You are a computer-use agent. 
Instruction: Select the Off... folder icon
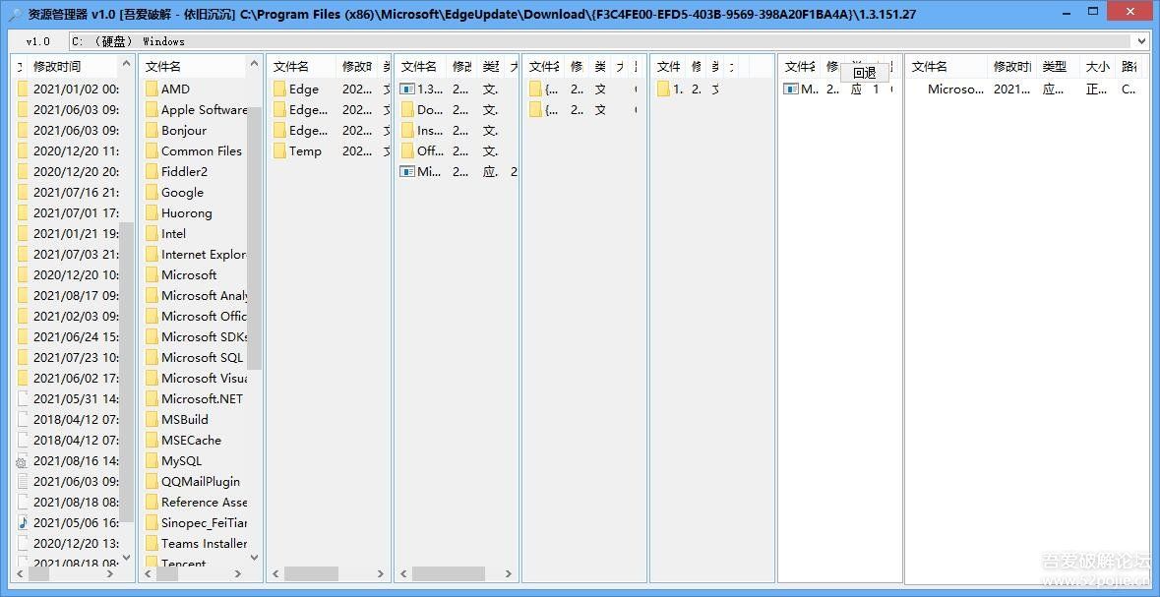click(x=407, y=150)
